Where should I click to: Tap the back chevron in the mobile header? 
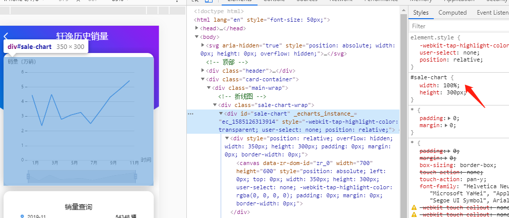pyautogui.click(x=6, y=36)
